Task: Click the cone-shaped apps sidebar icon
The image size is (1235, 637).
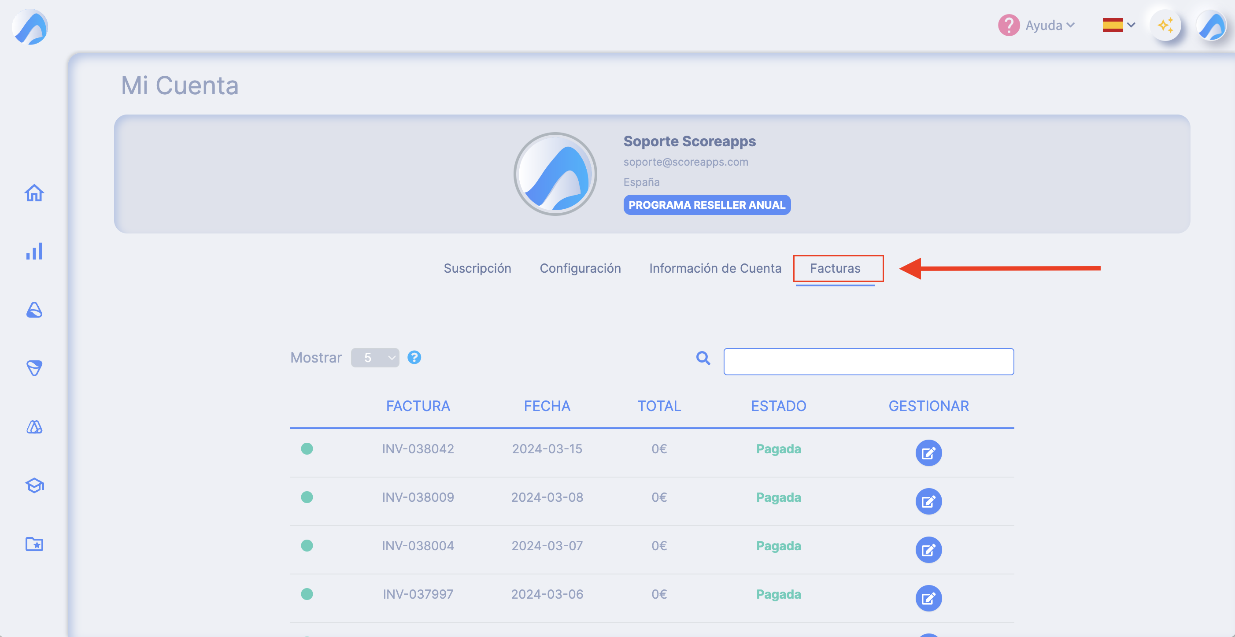Action: [34, 310]
